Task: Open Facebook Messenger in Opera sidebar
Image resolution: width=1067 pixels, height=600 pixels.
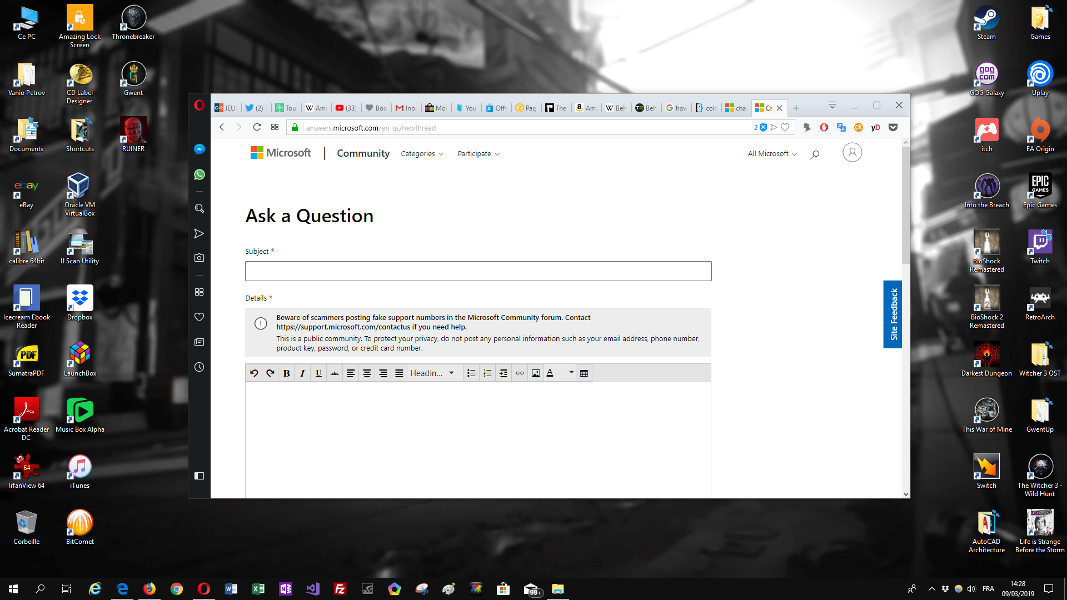Action: pyautogui.click(x=199, y=149)
